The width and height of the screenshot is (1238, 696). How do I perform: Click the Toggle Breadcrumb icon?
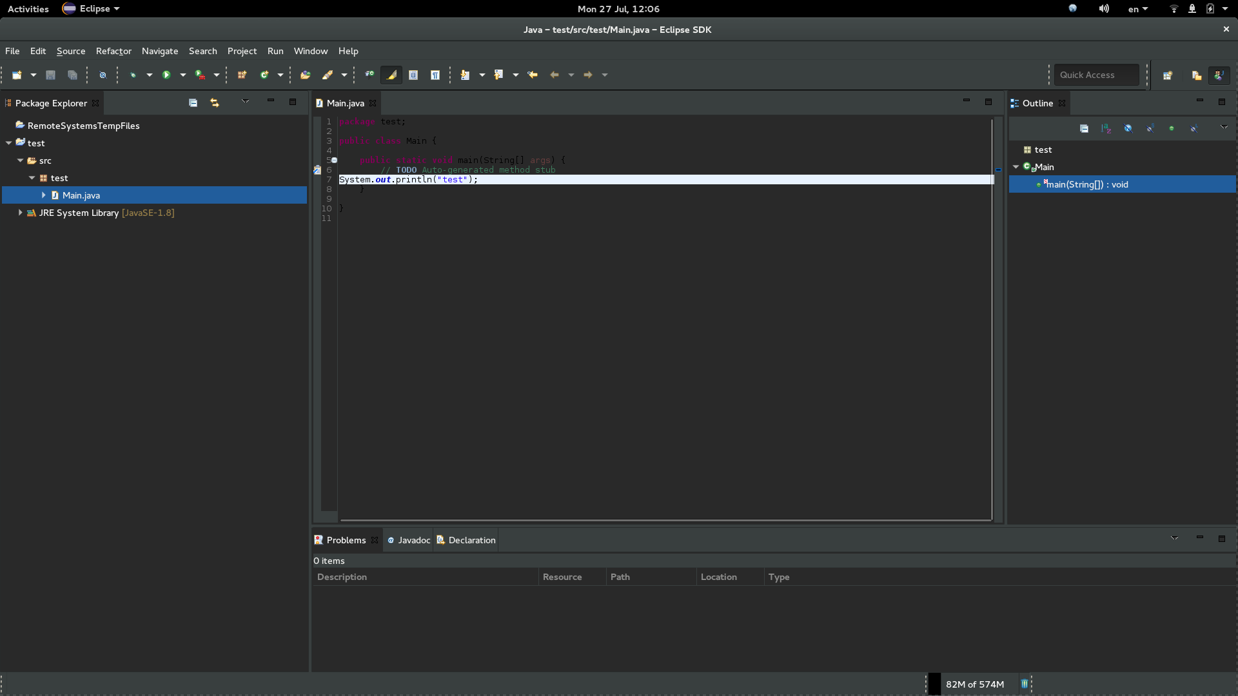[x=369, y=75]
